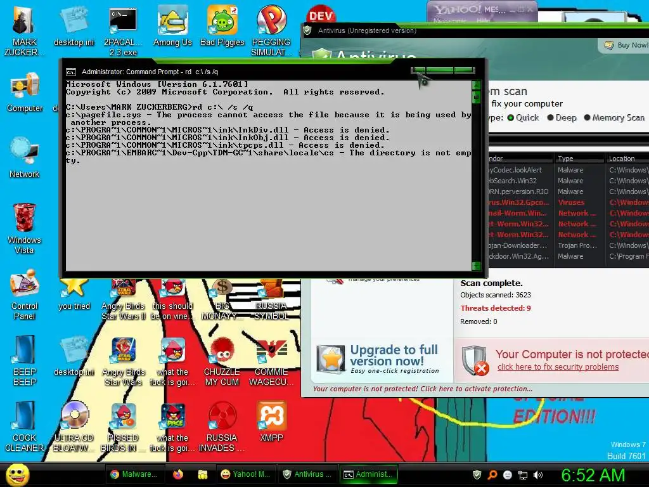This screenshot has height=487, width=649.
Task: Open the ULTRA CD BLOATW... disc icon
Action: click(74, 427)
